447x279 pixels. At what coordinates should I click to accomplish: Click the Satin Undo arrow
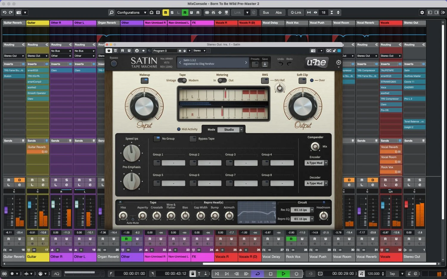(280, 64)
